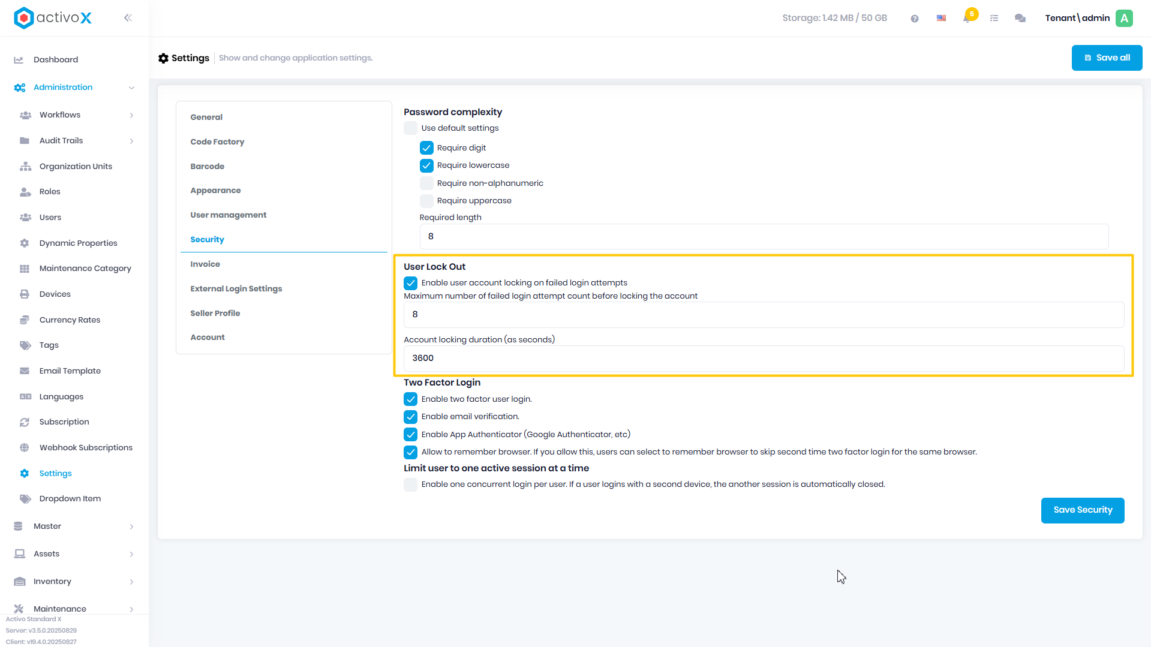The height and width of the screenshot is (647, 1151).
Task: Click the activoX logo
Action: click(53, 18)
